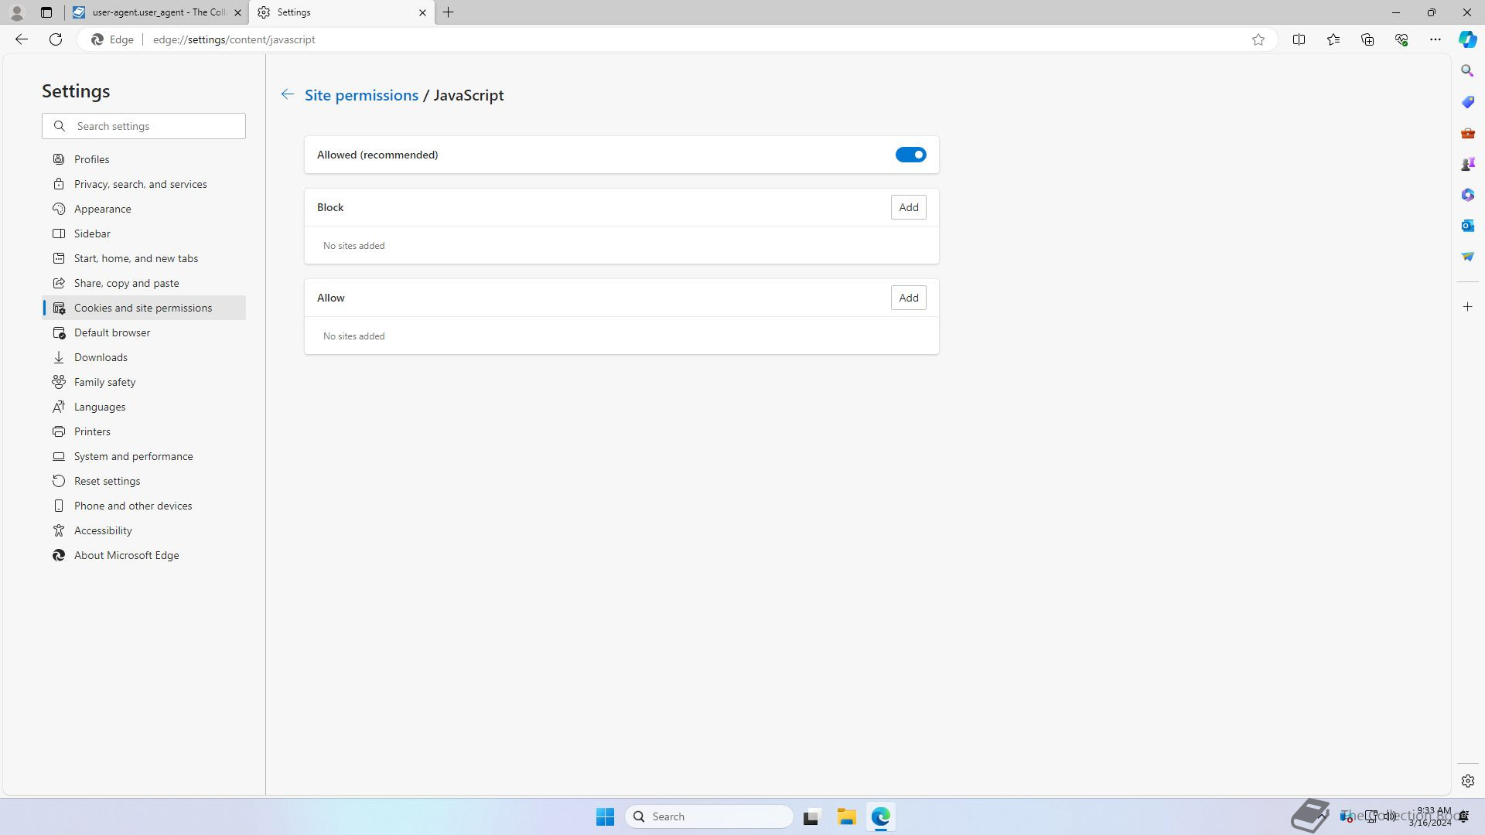The image size is (1485, 835).
Task: Open Site permissions breadcrumb link
Action: tap(361, 95)
